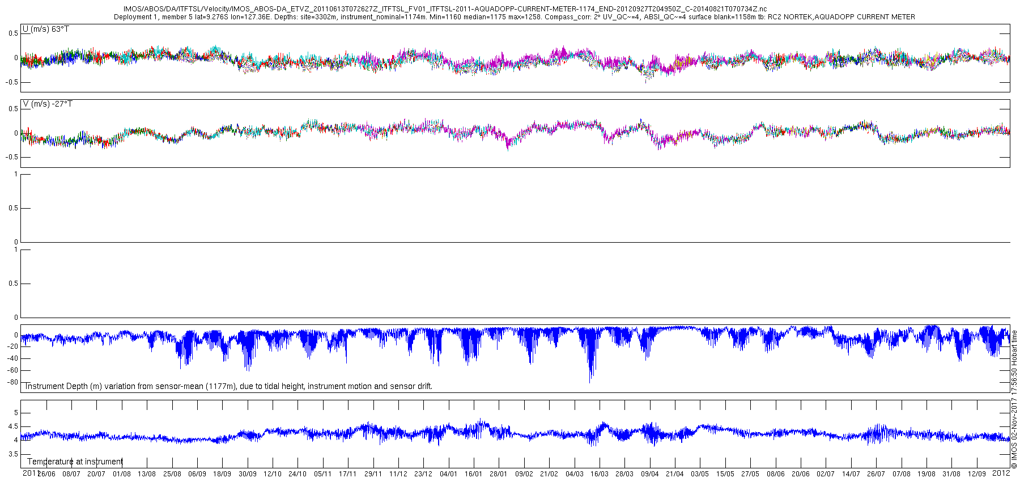Click the 'Instrument Depth (m) variation' caption
Image resolution: width=1020 pixels, height=482 pixels.
click(229, 386)
